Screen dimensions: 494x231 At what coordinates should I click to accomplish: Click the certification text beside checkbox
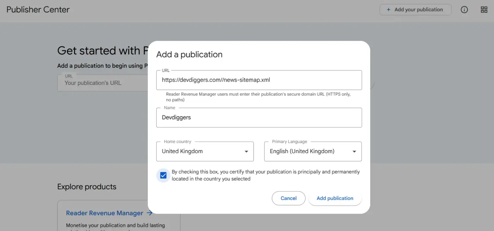[266, 175]
